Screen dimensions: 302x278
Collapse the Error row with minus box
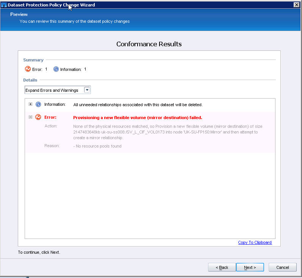(30, 117)
